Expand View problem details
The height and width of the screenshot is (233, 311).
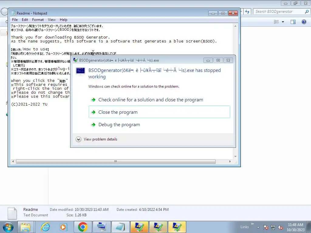[x=96, y=139]
